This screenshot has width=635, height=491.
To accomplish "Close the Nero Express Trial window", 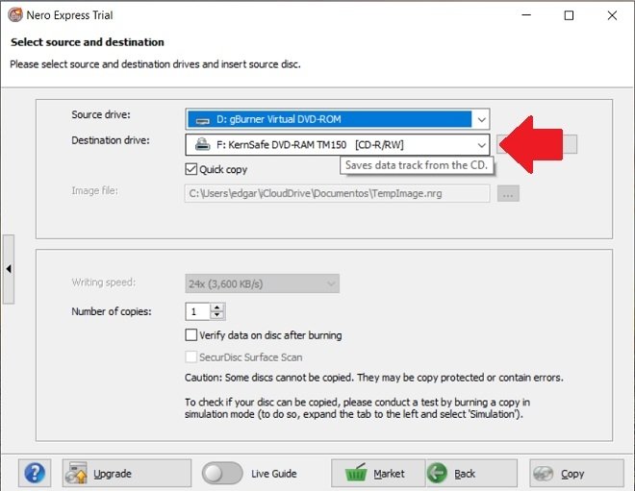I will click(x=612, y=15).
